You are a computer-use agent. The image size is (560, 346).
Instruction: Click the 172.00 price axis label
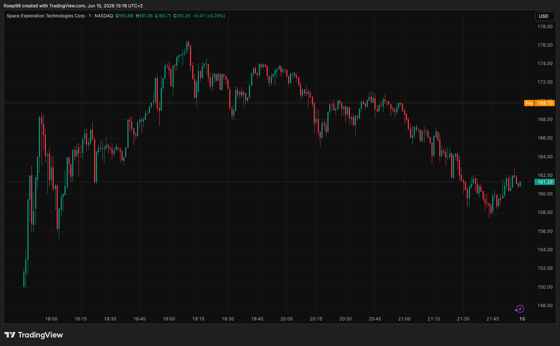[x=545, y=82]
